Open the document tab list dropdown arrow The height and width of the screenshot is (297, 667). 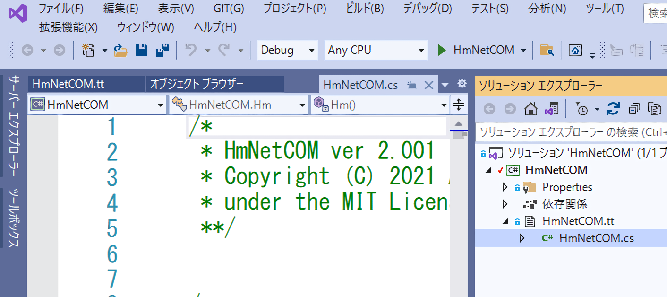pyautogui.click(x=445, y=85)
